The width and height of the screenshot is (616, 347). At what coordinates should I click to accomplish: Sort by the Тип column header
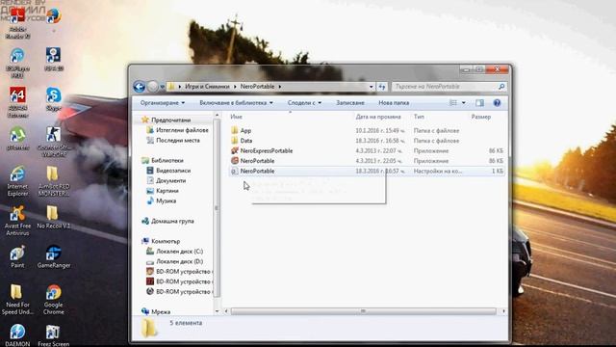pos(419,117)
